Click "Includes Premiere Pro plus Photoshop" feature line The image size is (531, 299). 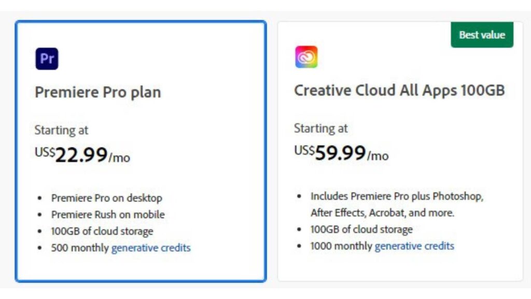click(397, 196)
